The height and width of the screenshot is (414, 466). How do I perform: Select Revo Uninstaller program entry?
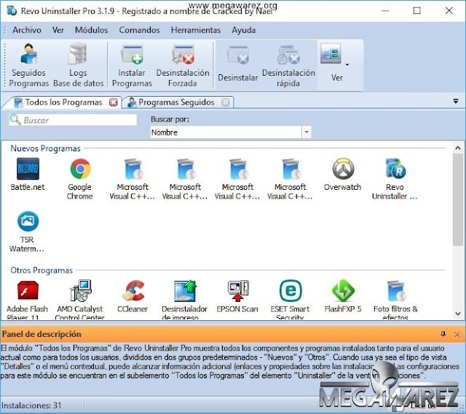[395, 178]
